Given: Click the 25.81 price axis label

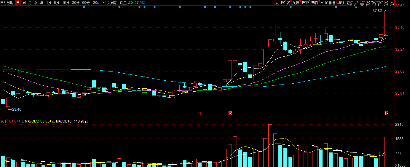Looking at the screenshot, I should click(400, 93).
